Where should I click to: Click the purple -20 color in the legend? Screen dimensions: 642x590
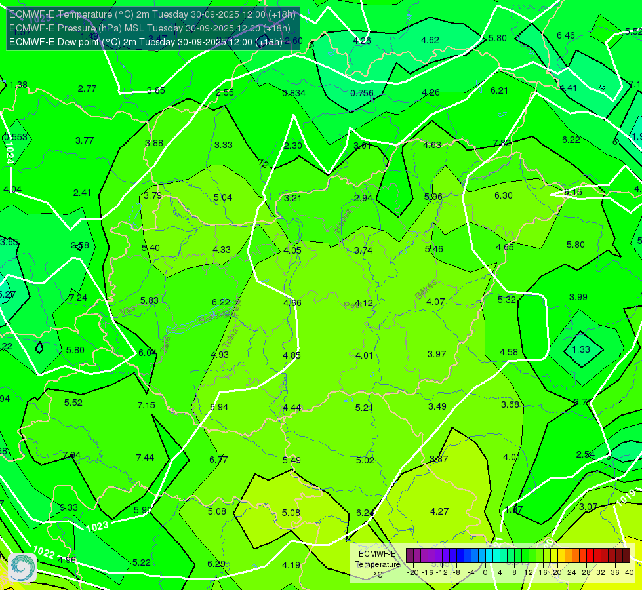coord(410,556)
